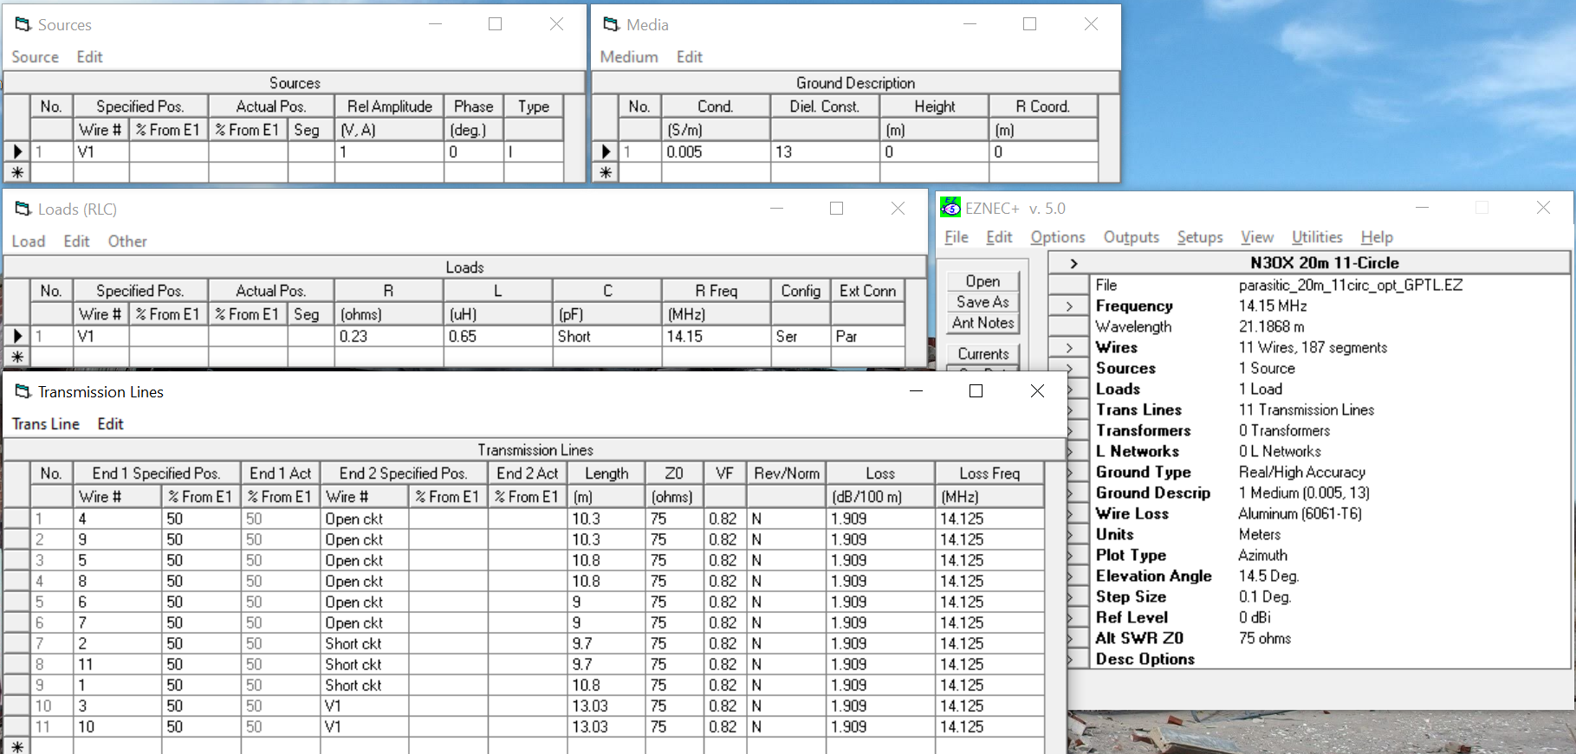Open the Other menu in Loads window
The image size is (1576, 754).
point(127,242)
